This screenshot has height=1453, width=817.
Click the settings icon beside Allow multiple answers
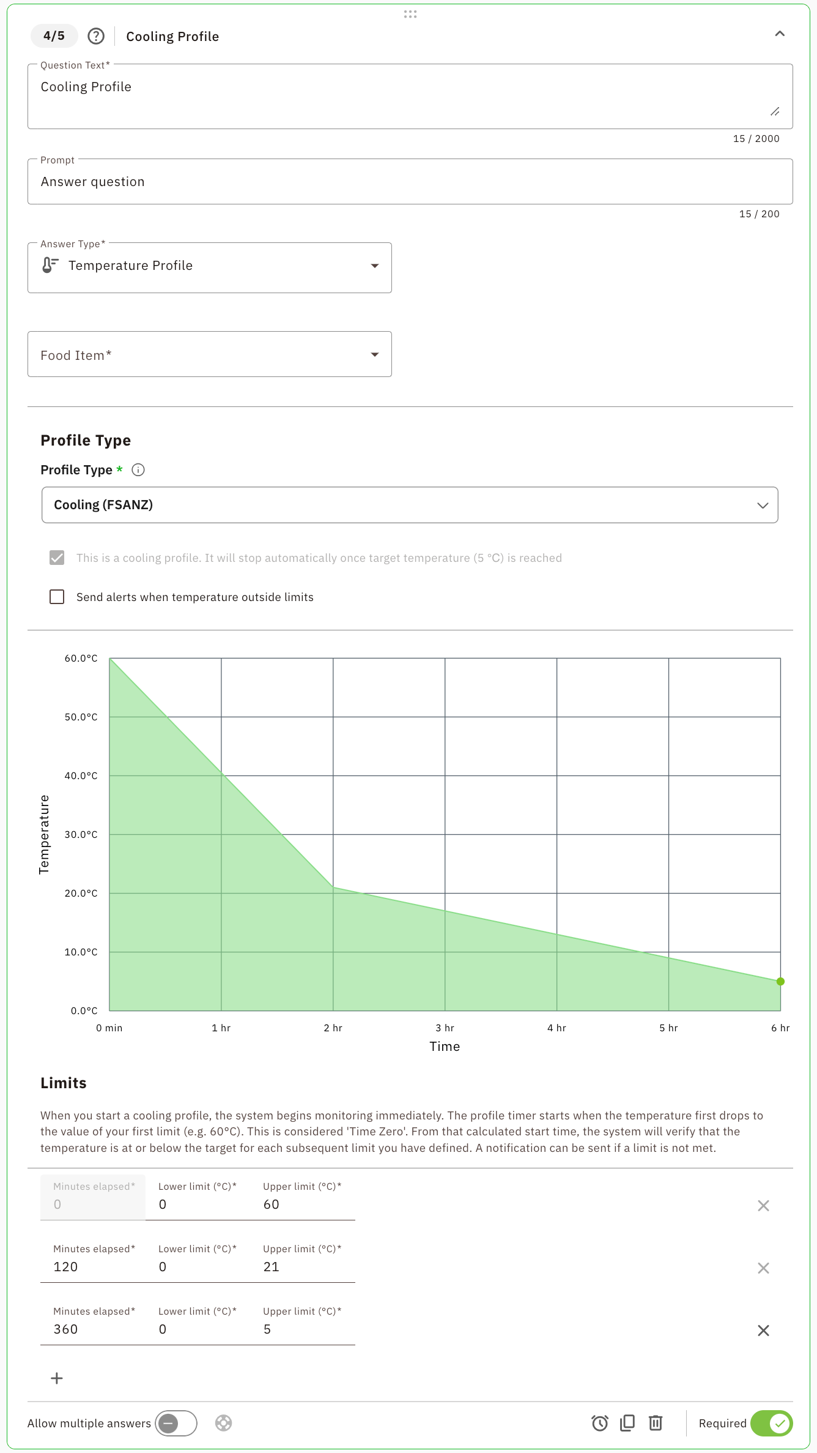[224, 1423]
